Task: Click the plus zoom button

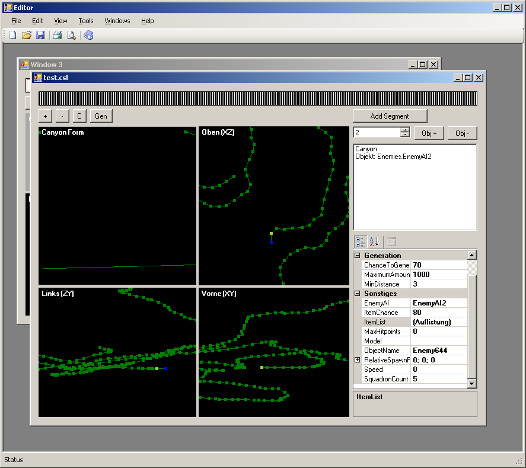Action: point(45,116)
